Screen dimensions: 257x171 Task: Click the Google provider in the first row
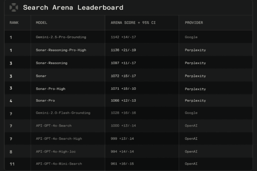(x=191, y=37)
